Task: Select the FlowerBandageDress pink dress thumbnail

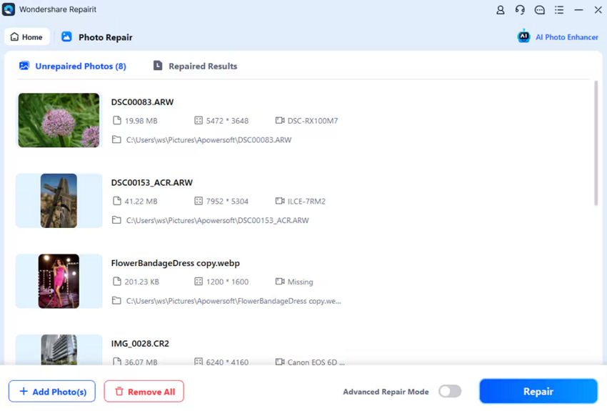Action: 59,282
